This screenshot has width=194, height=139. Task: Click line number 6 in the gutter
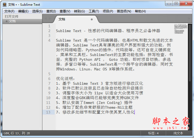point(49,79)
